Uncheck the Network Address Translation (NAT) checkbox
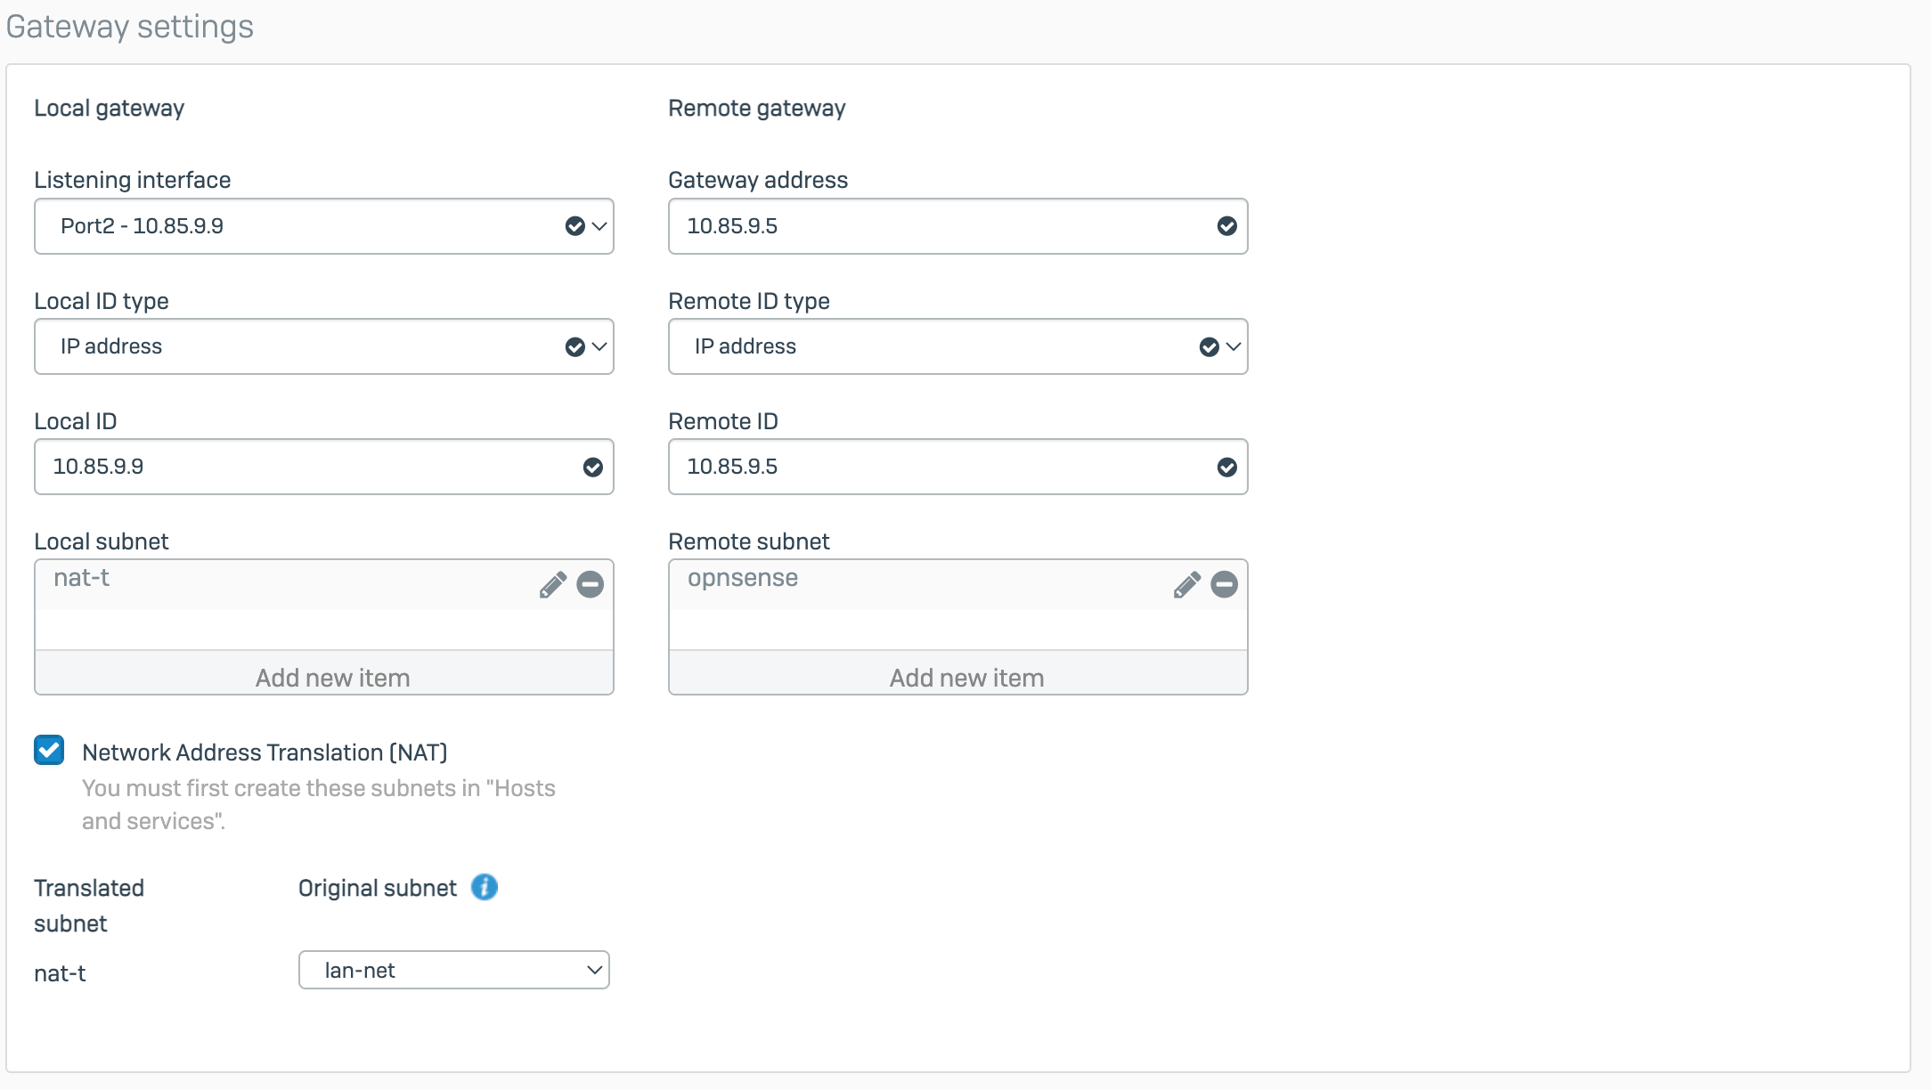 coord(50,751)
